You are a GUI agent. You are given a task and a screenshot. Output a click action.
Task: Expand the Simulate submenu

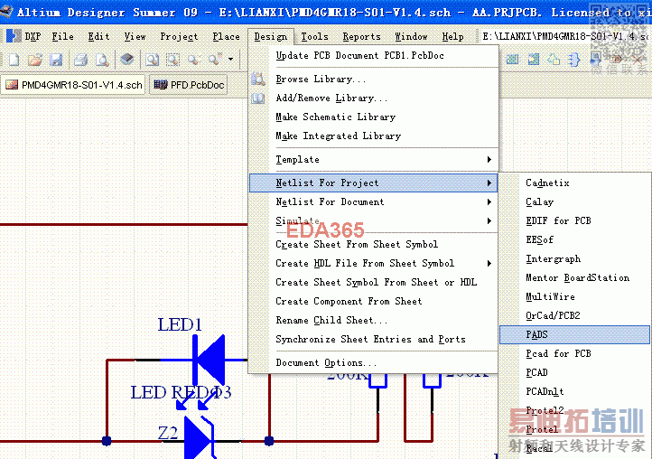(373, 221)
